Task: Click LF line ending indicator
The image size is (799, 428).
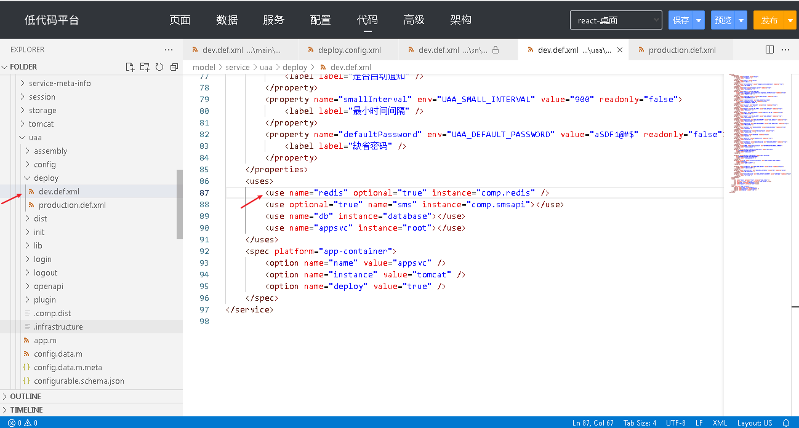Action: click(x=699, y=423)
